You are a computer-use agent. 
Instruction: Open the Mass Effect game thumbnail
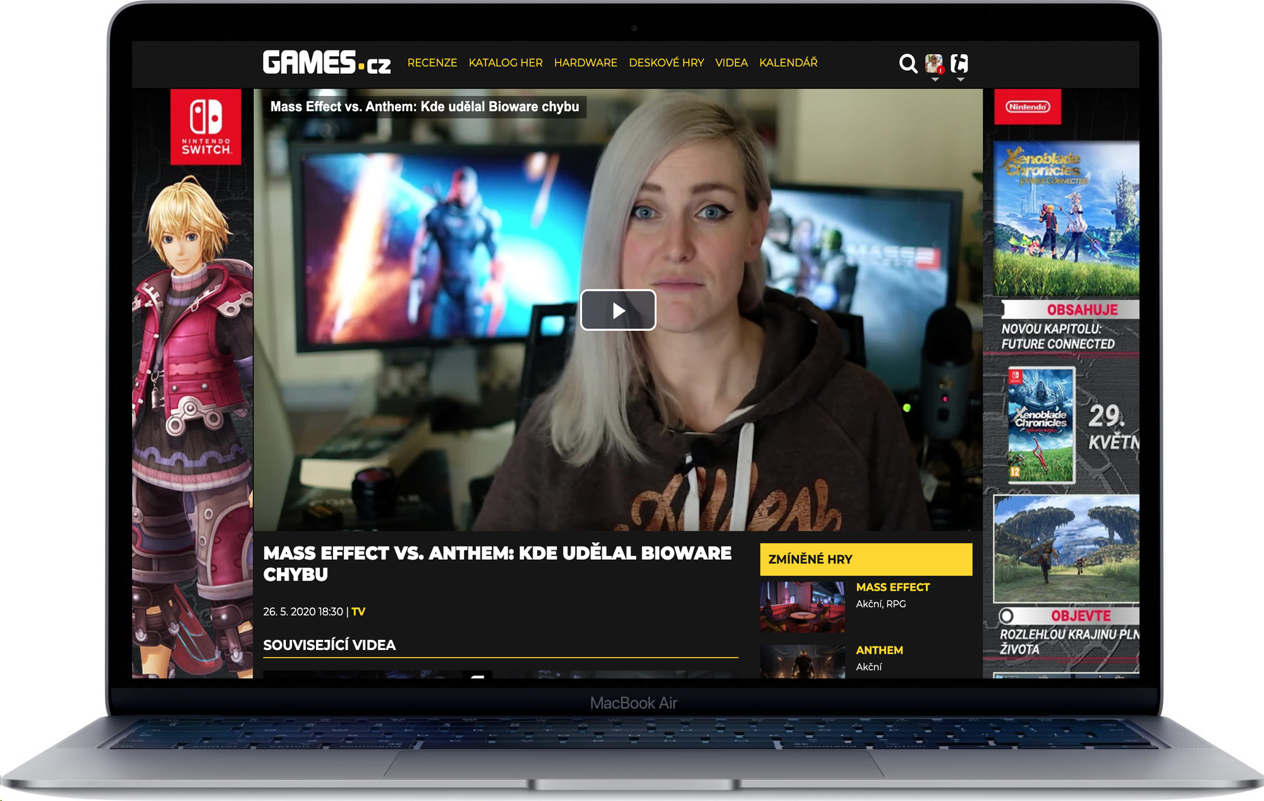point(803,607)
